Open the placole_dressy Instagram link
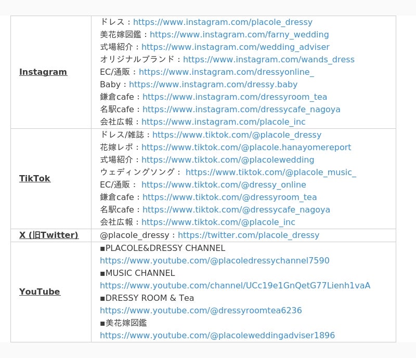416x358 pixels. pyautogui.click(x=223, y=22)
